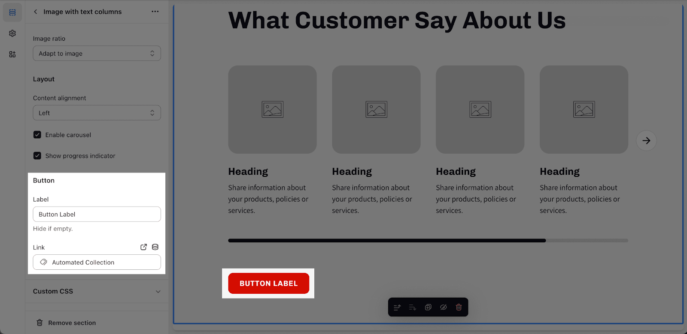Image resolution: width=687 pixels, height=334 pixels.
Task: Click the fourth column Heading text
Action: click(560, 172)
